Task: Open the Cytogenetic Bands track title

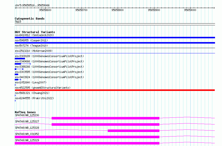Action: pos(30,19)
